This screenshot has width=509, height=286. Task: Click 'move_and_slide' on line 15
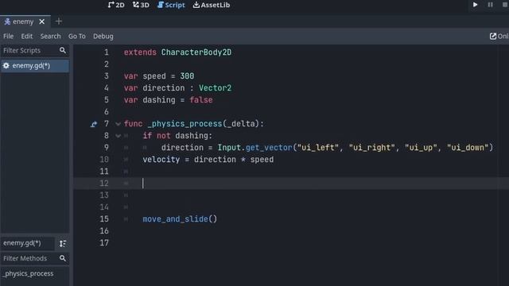(175, 219)
